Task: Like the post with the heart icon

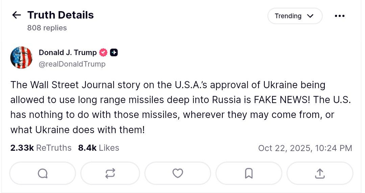Action: (178, 173)
